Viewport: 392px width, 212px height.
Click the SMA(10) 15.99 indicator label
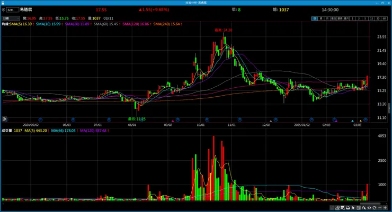pos(48,24)
